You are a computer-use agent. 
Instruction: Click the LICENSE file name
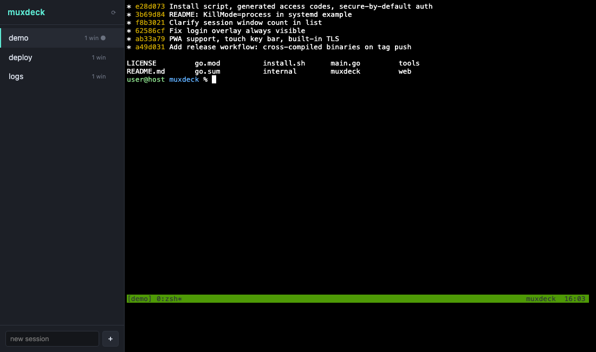(x=141, y=63)
